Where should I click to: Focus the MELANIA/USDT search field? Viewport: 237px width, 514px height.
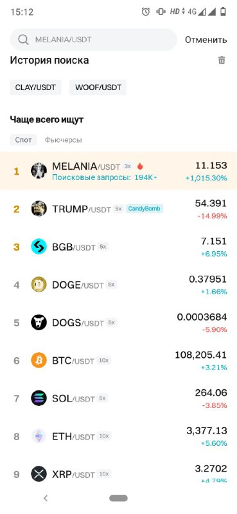[93, 40]
